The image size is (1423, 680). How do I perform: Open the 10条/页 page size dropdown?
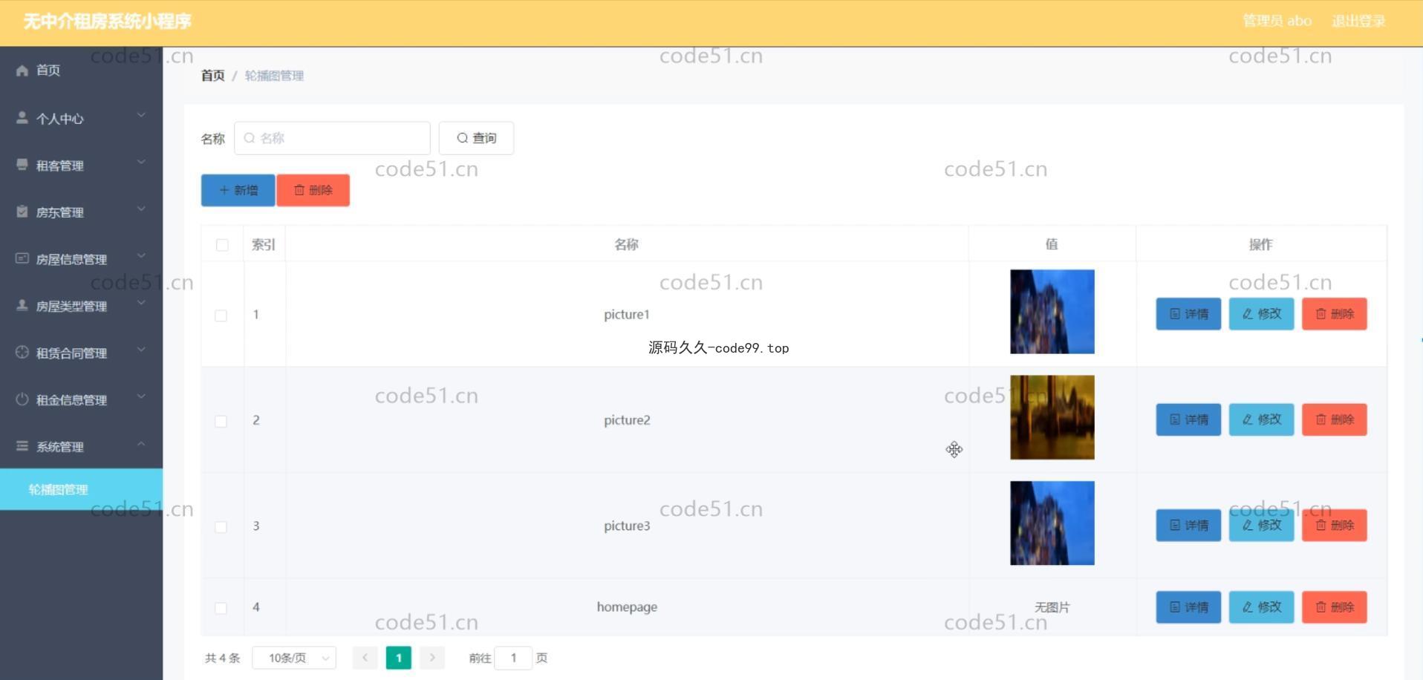point(294,658)
